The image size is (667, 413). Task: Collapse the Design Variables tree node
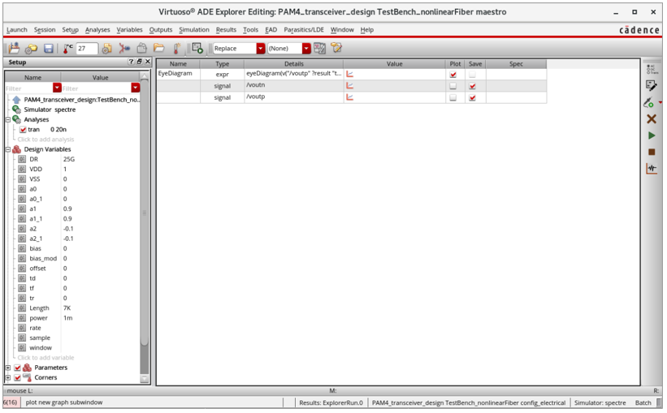point(8,149)
